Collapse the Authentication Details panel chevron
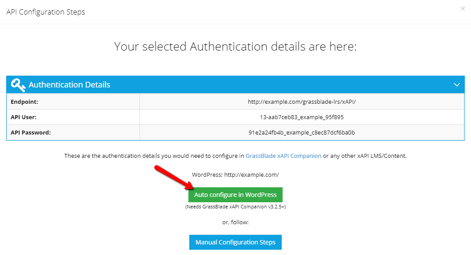471x255 pixels. pos(456,85)
